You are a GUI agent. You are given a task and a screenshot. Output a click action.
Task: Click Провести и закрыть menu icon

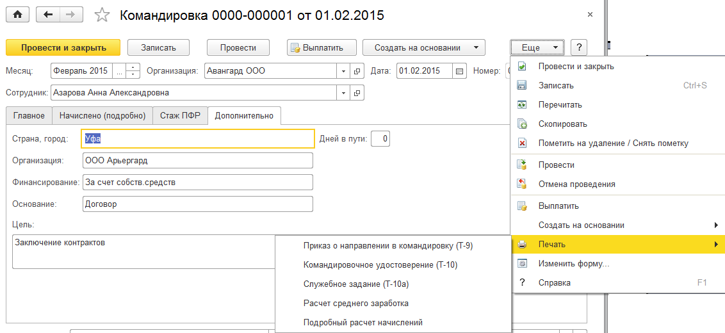point(522,66)
